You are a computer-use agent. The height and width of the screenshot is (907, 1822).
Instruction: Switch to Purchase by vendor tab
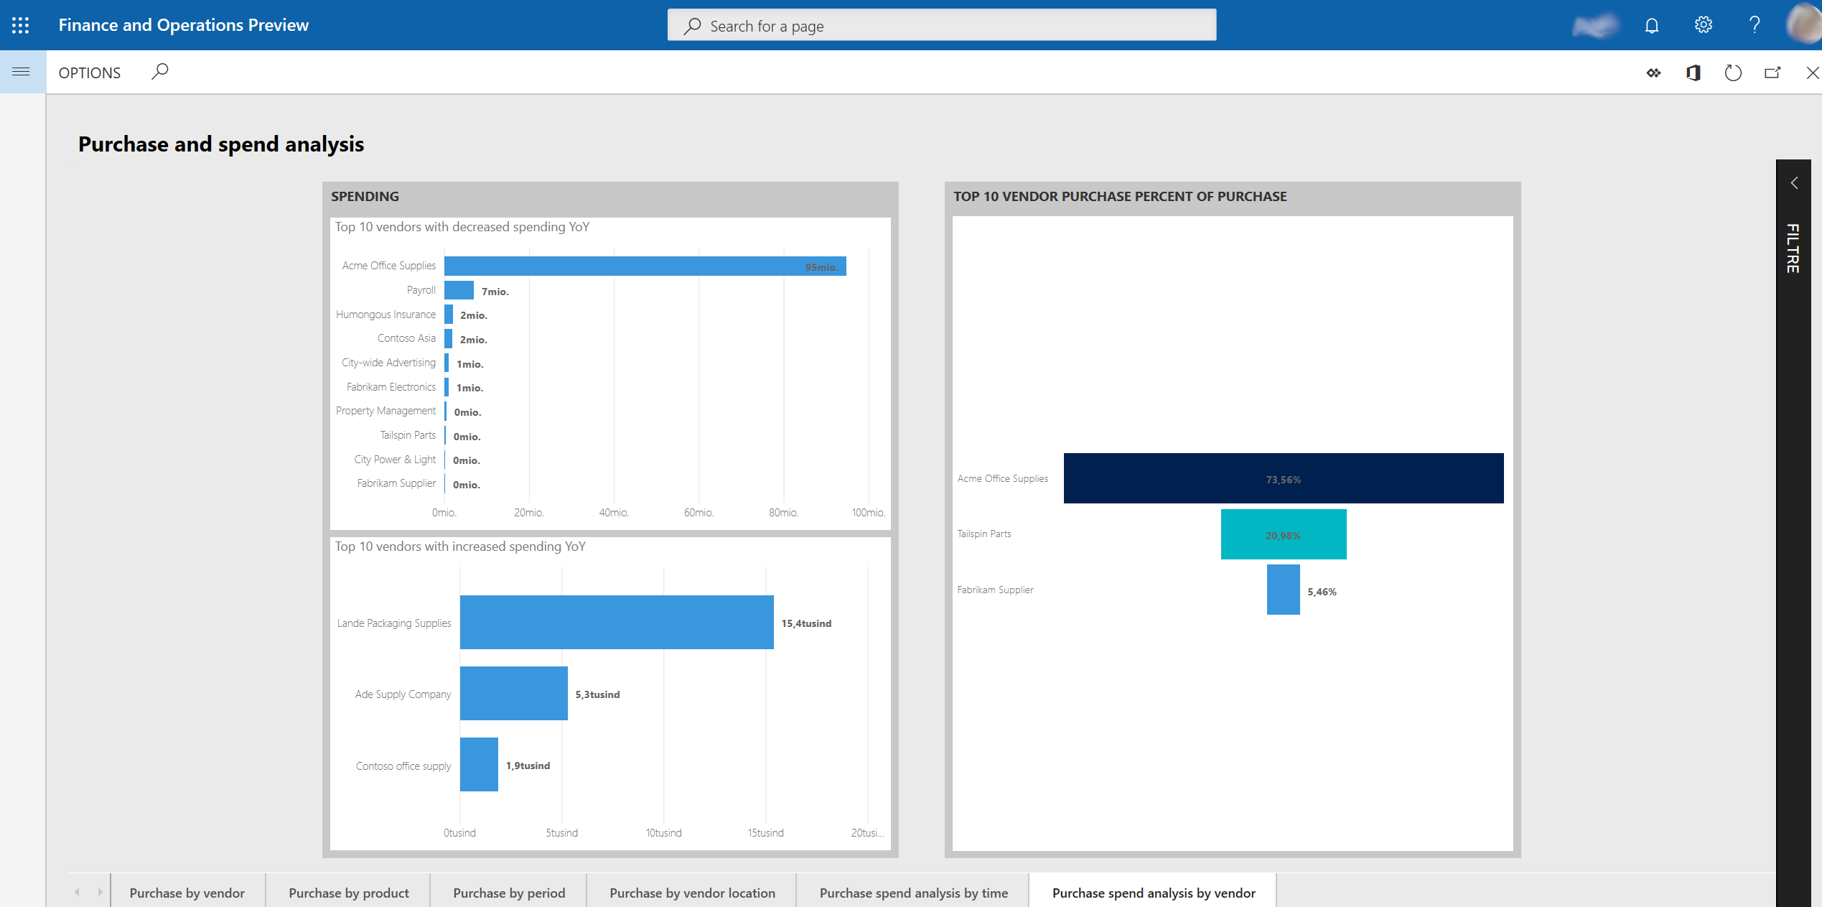[x=186, y=892]
